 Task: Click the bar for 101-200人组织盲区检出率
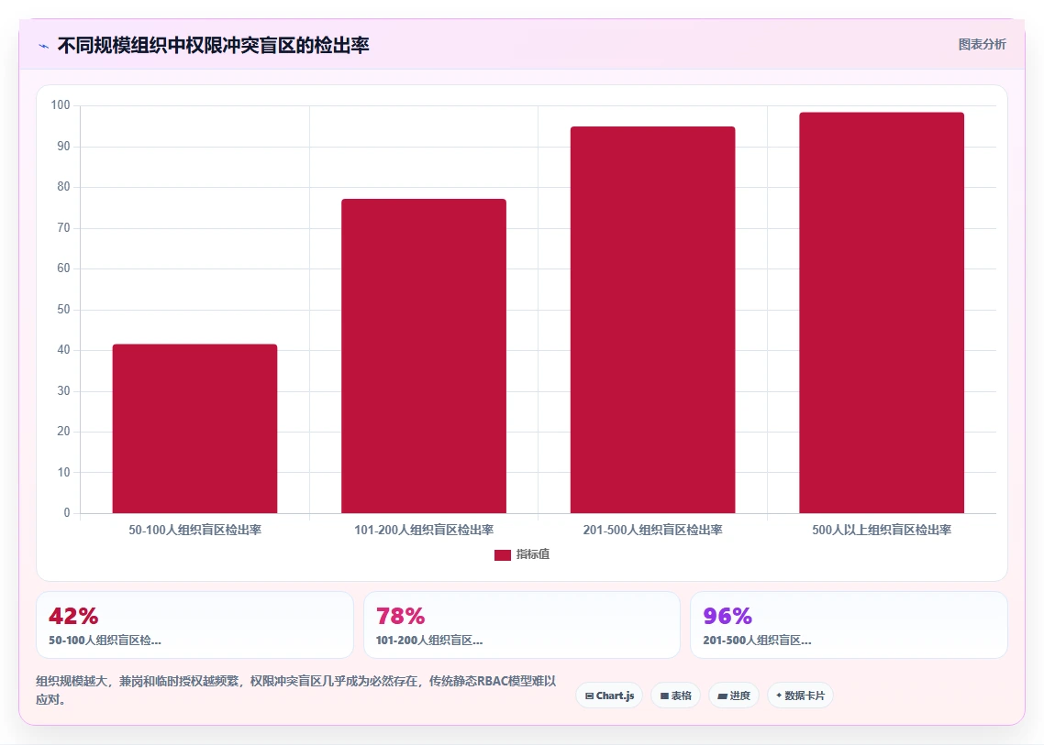click(x=424, y=356)
